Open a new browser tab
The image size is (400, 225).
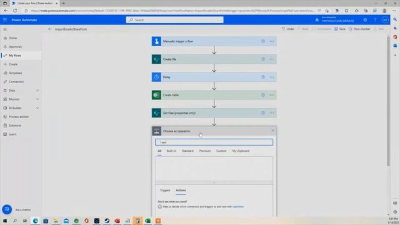(x=63, y=3)
